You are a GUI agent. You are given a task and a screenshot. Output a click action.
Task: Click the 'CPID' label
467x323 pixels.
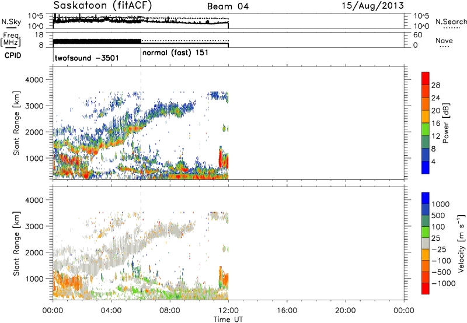[x=13, y=55]
